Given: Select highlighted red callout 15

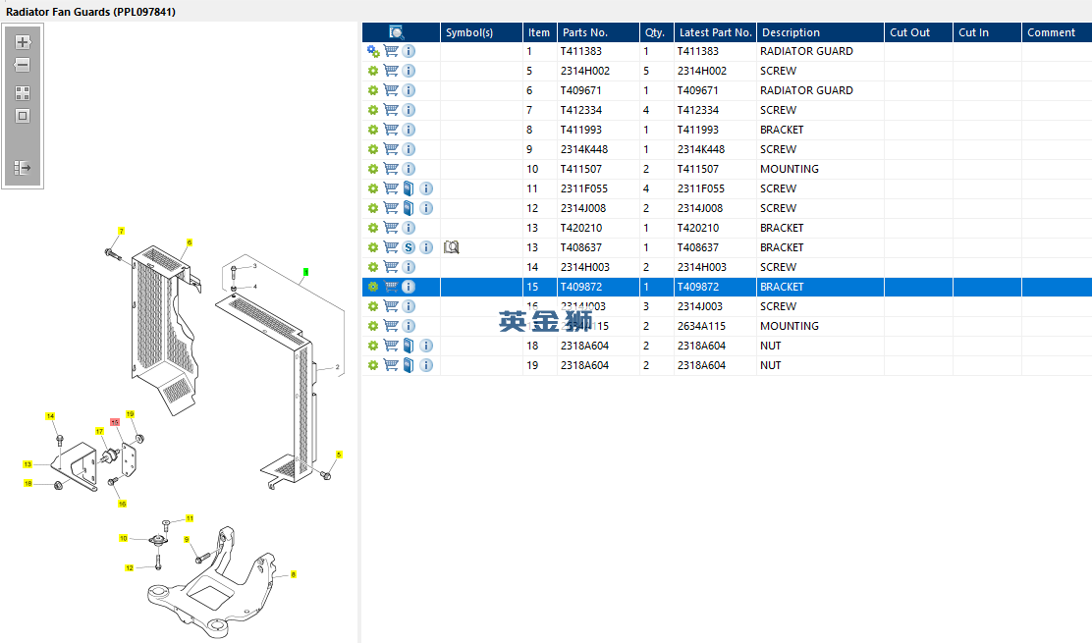Looking at the screenshot, I should (115, 422).
